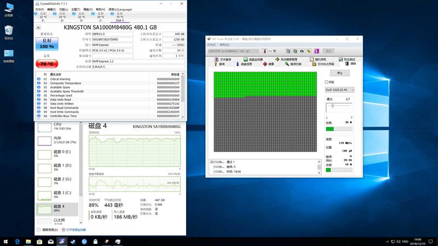Select 磁盘 1 (D:) in Task Manager
This screenshot has width=438, height=246.
pos(57,168)
